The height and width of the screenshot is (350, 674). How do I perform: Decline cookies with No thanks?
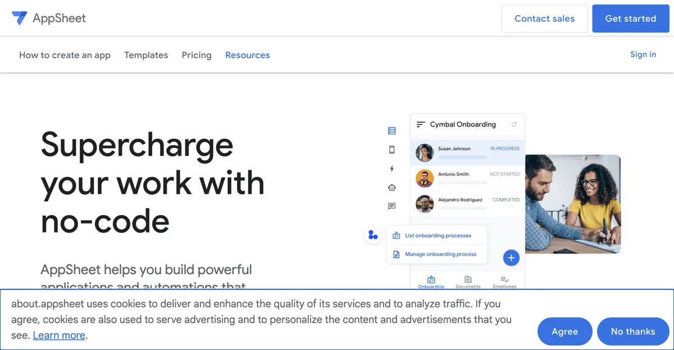(x=633, y=331)
